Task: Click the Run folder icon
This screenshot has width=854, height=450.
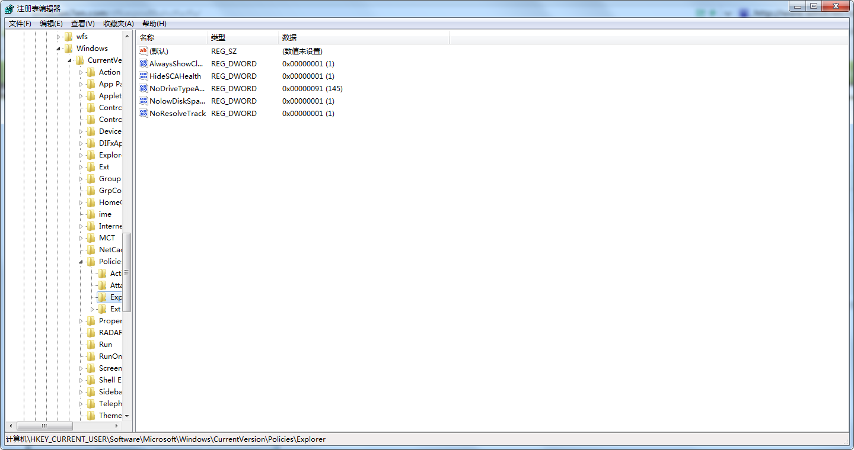Action: pos(91,345)
